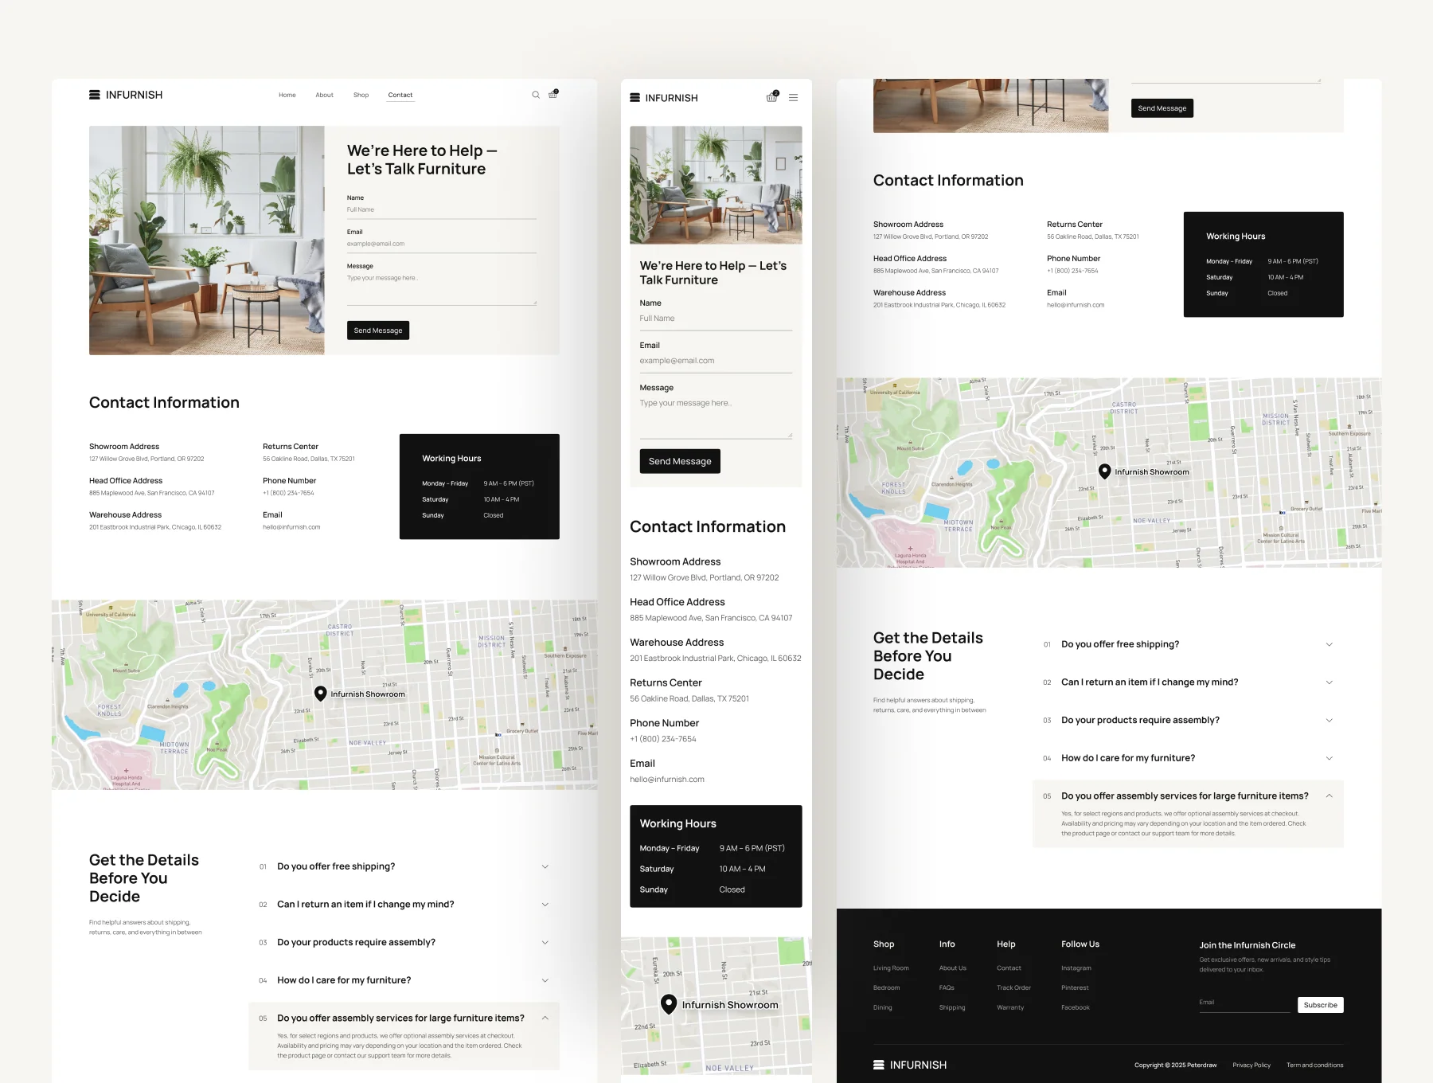The image size is (1433, 1083).
Task: Click the footer newsletter Email field
Action: pos(1244,1003)
